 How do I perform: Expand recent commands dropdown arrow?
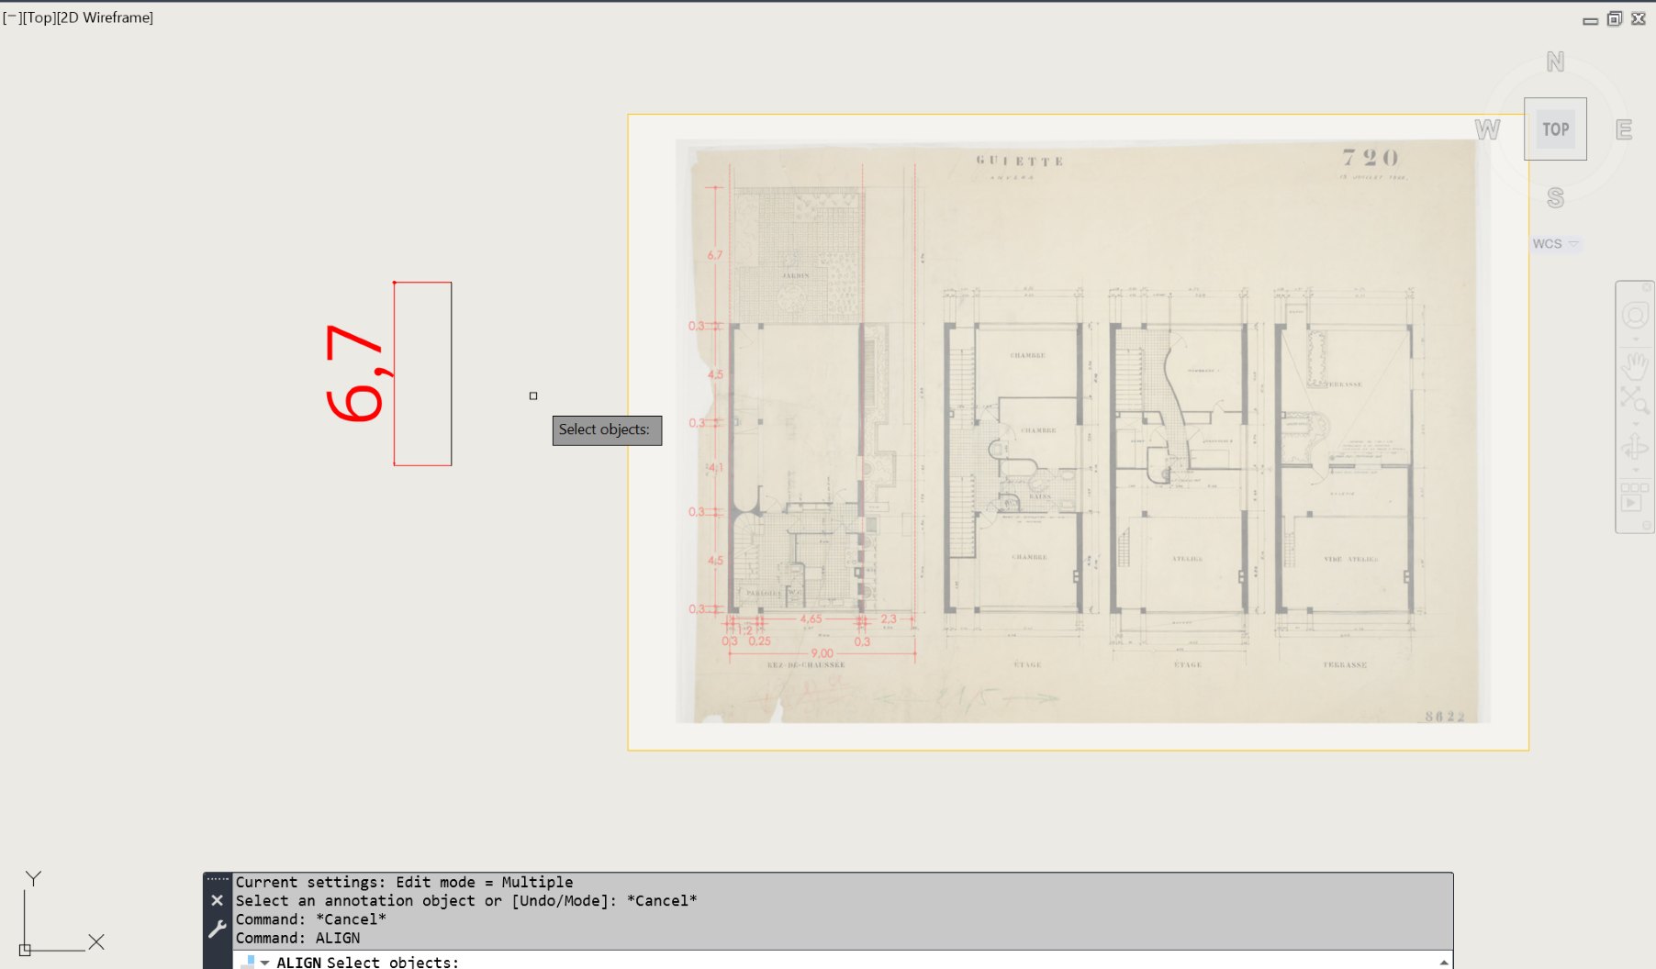tap(264, 963)
